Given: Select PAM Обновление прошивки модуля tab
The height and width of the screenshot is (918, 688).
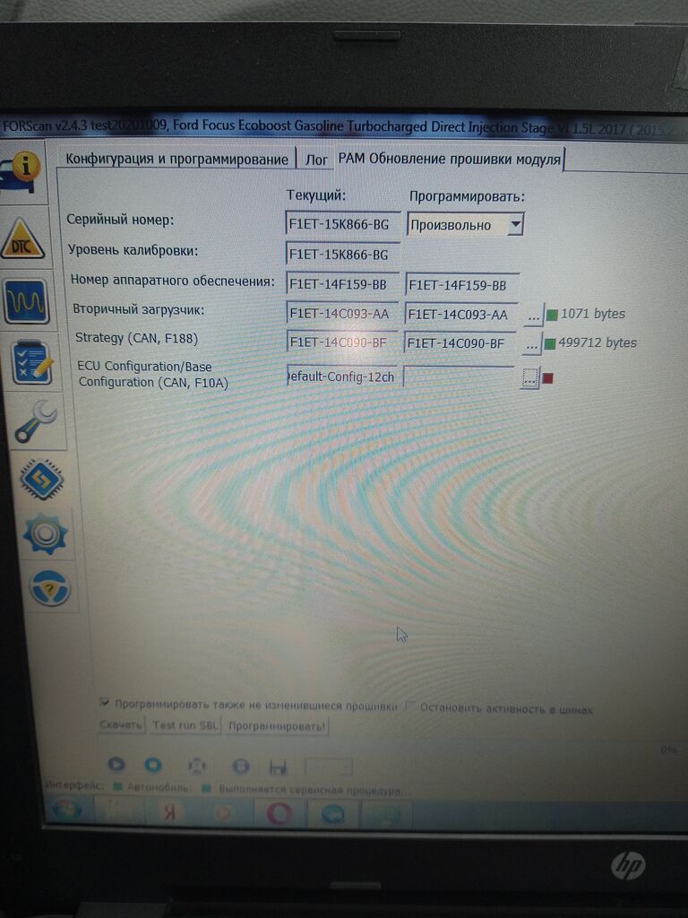Looking at the screenshot, I should click(x=450, y=160).
